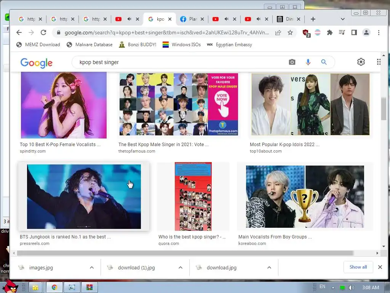390x293 pixels.
Task: Search by image with the camera icon
Action: pos(292,62)
